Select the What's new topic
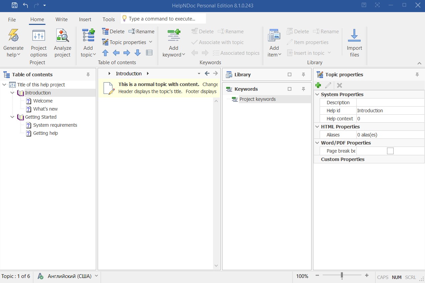This screenshot has width=425, height=283. [45, 109]
